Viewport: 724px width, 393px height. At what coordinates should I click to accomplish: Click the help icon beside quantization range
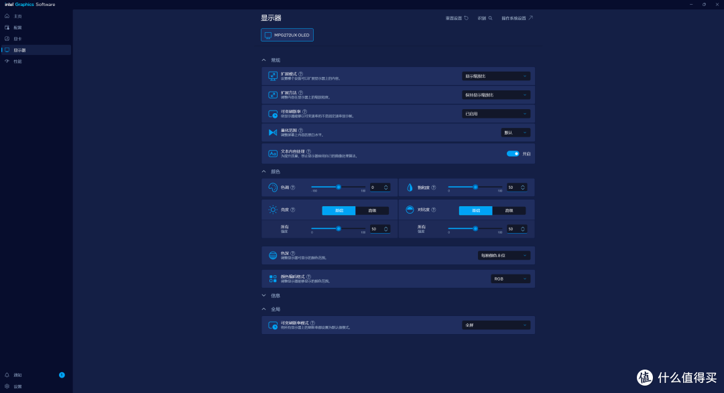click(300, 131)
